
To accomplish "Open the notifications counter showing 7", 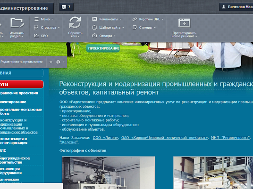I will (66, 7).
